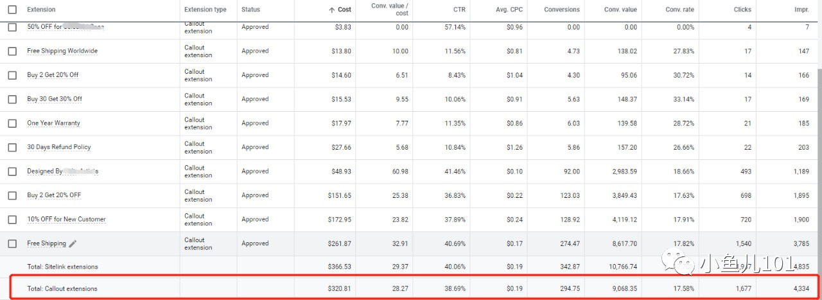Open the One Year Warranty callout extension
The height and width of the screenshot is (300, 822).
53,123
